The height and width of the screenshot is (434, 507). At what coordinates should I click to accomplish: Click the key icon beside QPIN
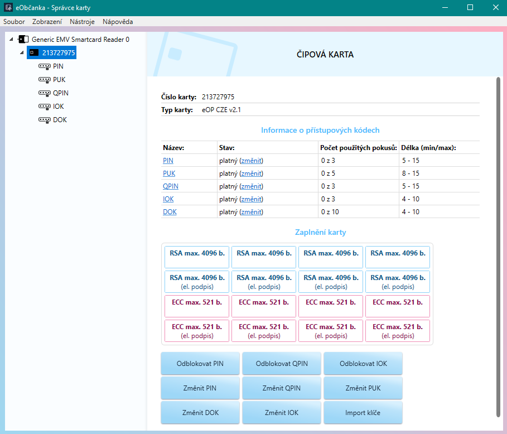[x=44, y=93]
